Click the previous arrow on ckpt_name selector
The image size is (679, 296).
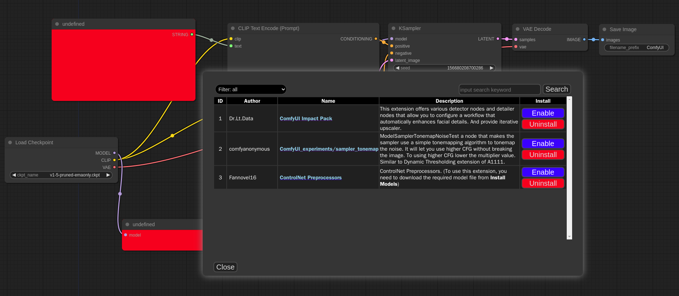[14, 175]
